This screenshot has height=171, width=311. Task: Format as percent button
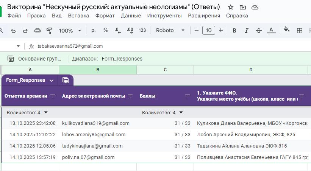click(105, 31)
